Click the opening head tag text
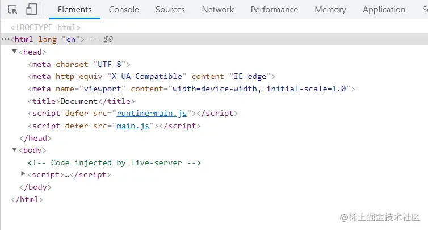428x230 pixels. (32, 52)
